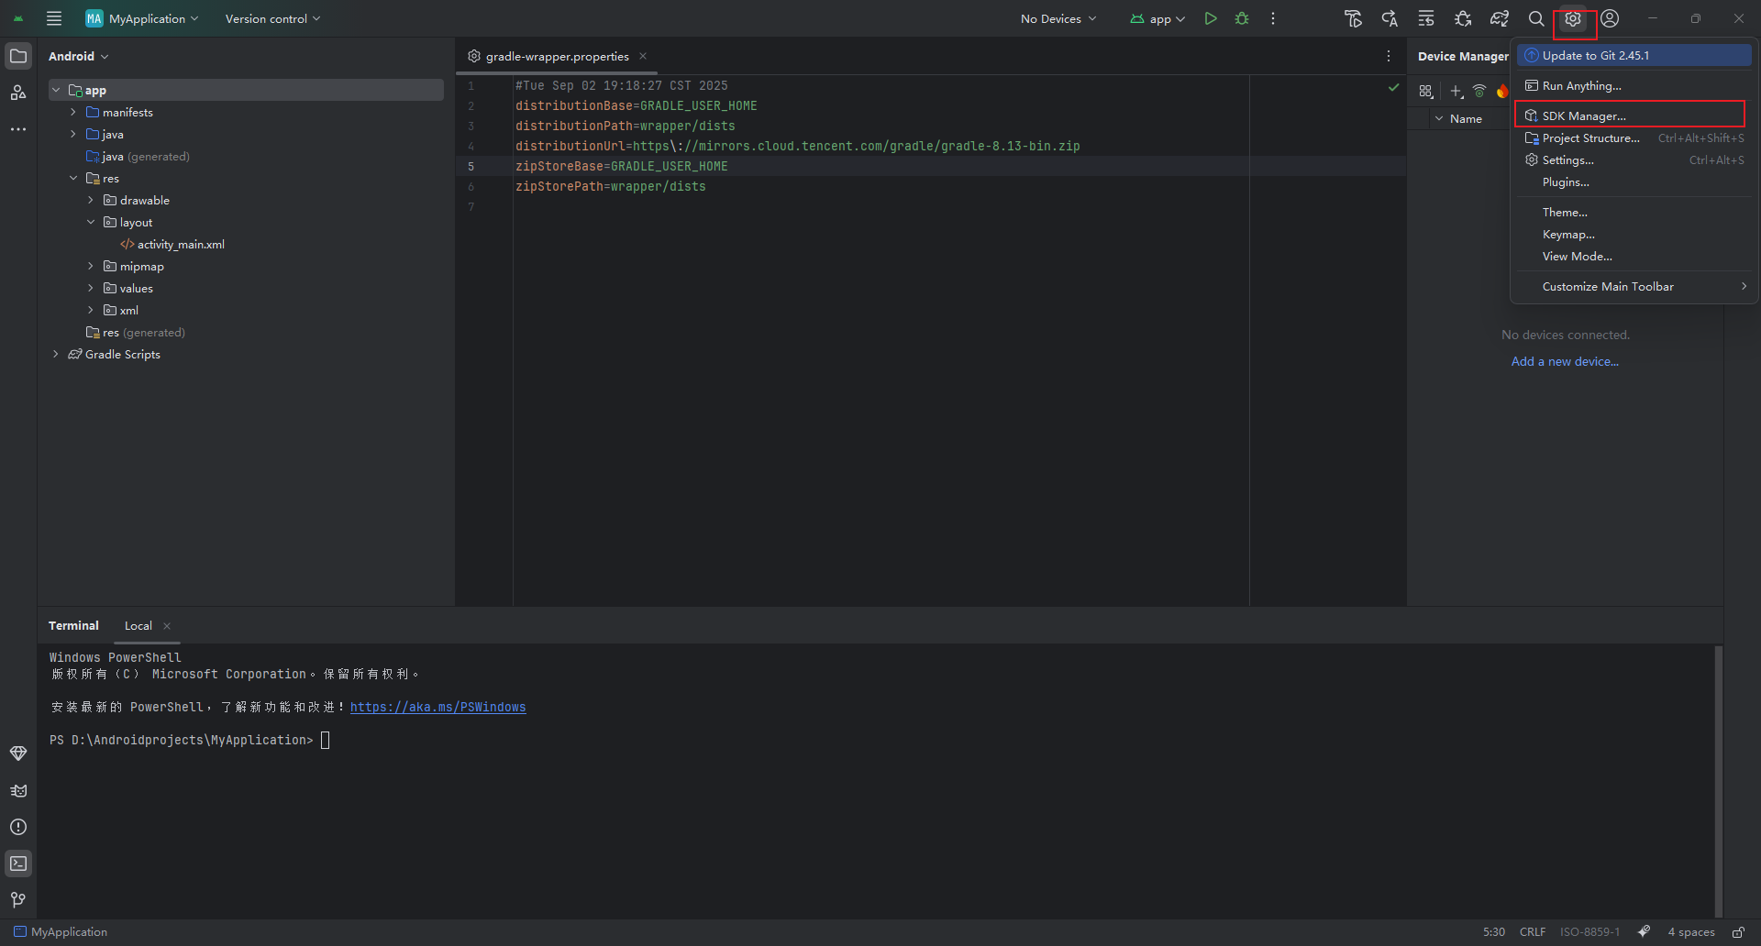This screenshot has height=946, width=1761.
Task: Open the Project tool window folder icon
Action: 18,56
